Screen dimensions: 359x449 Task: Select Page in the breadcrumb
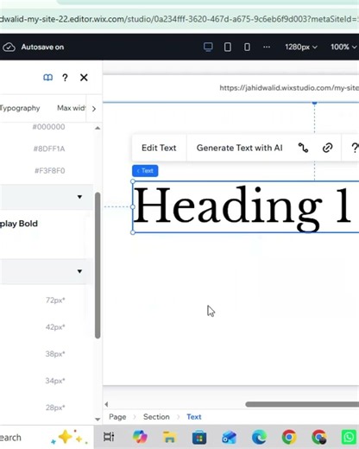click(117, 417)
